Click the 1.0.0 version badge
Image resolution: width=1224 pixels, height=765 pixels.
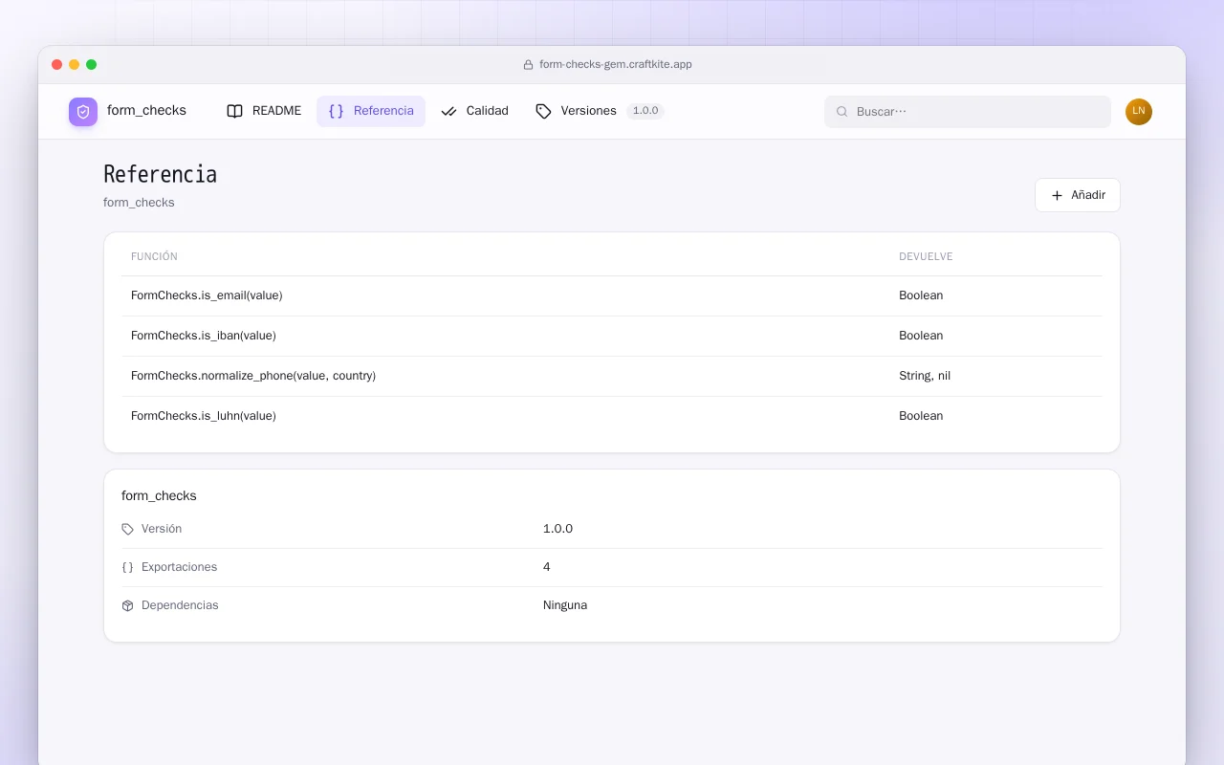coord(645,111)
